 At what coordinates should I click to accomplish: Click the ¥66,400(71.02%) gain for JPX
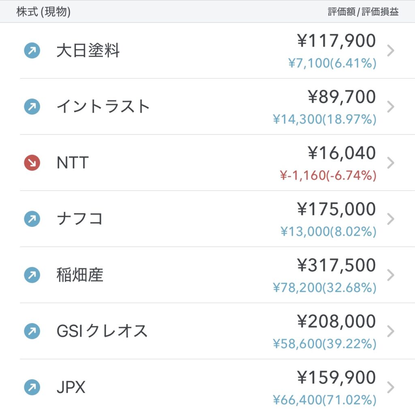point(325,400)
